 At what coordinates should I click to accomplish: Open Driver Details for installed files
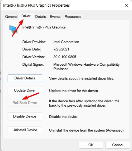[x=25, y=78]
